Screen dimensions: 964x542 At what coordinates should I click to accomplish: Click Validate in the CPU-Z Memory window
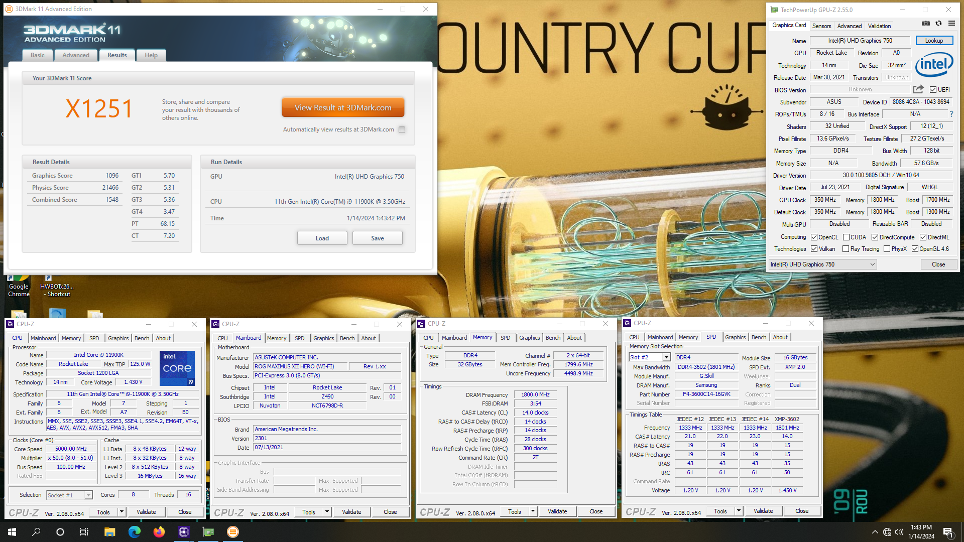557,511
